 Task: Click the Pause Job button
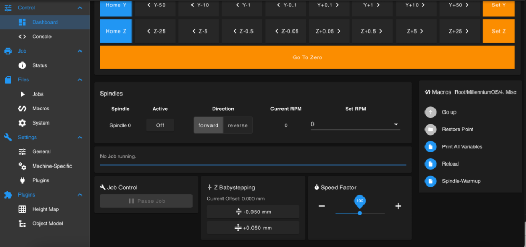146,201
